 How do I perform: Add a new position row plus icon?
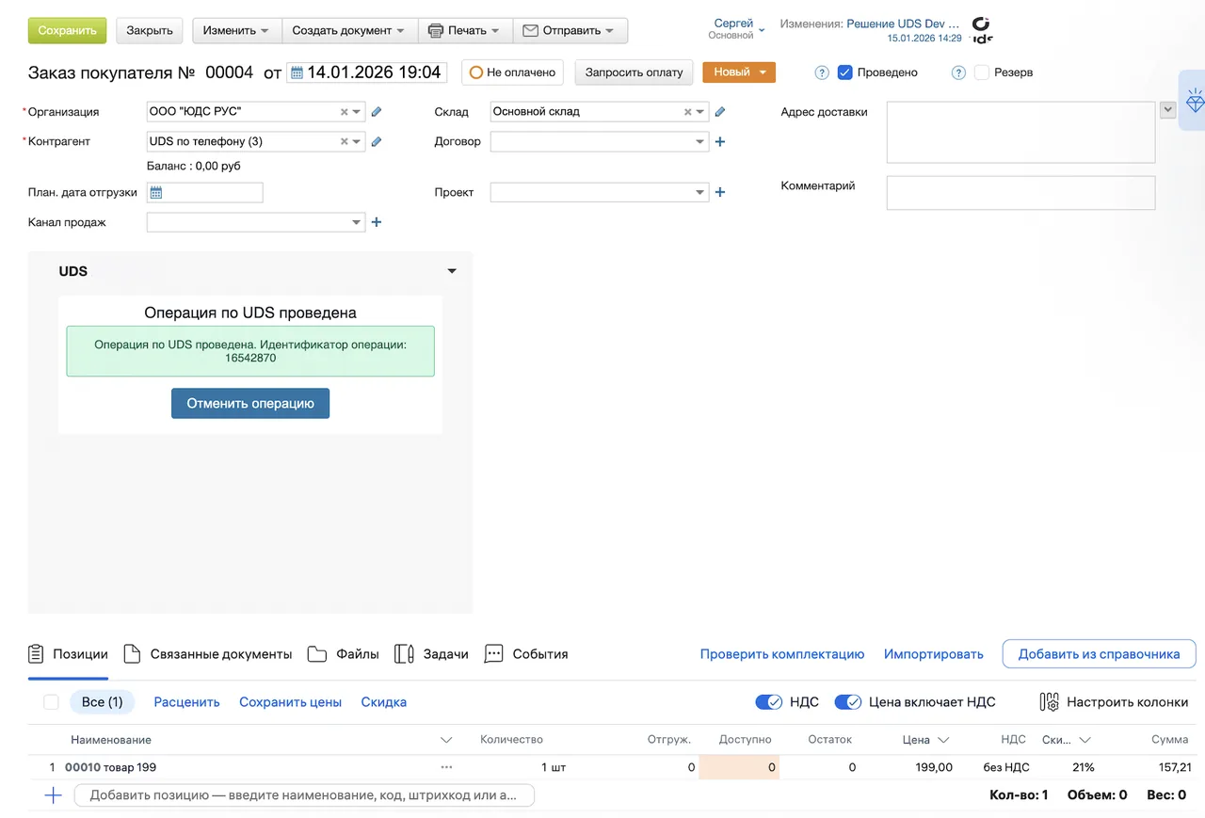54,795
